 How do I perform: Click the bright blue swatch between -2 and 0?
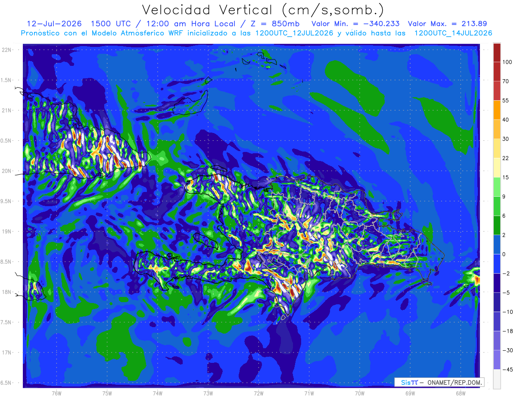[x=497, y=264]
